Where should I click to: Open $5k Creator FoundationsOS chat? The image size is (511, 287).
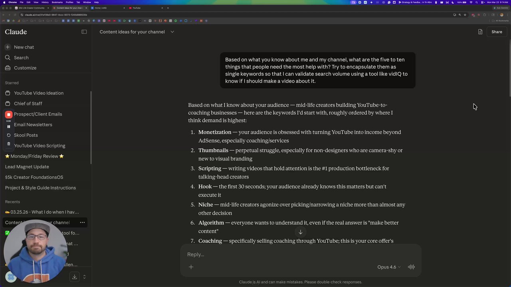point(34,177)
